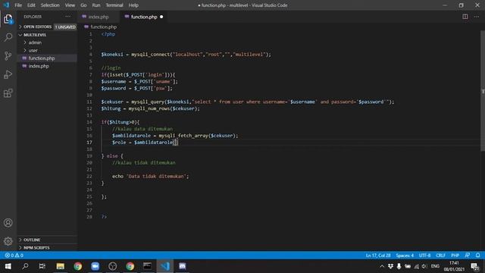This screenshot has height=273, width=485.
Task: Open File Explorer from the taskbar
Action: pos(61,266)
